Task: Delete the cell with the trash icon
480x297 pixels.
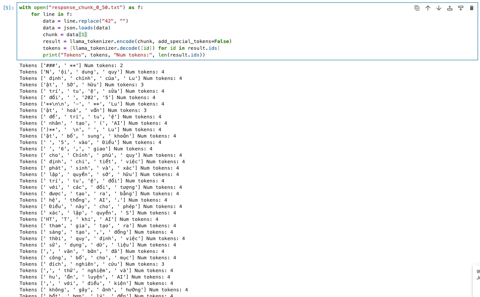Action: coord(471,8)
